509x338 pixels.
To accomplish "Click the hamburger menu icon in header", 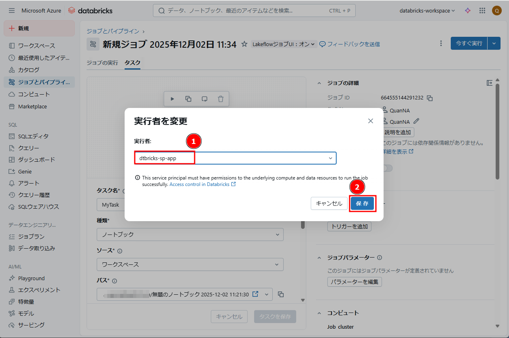I will tap(11, 11).
